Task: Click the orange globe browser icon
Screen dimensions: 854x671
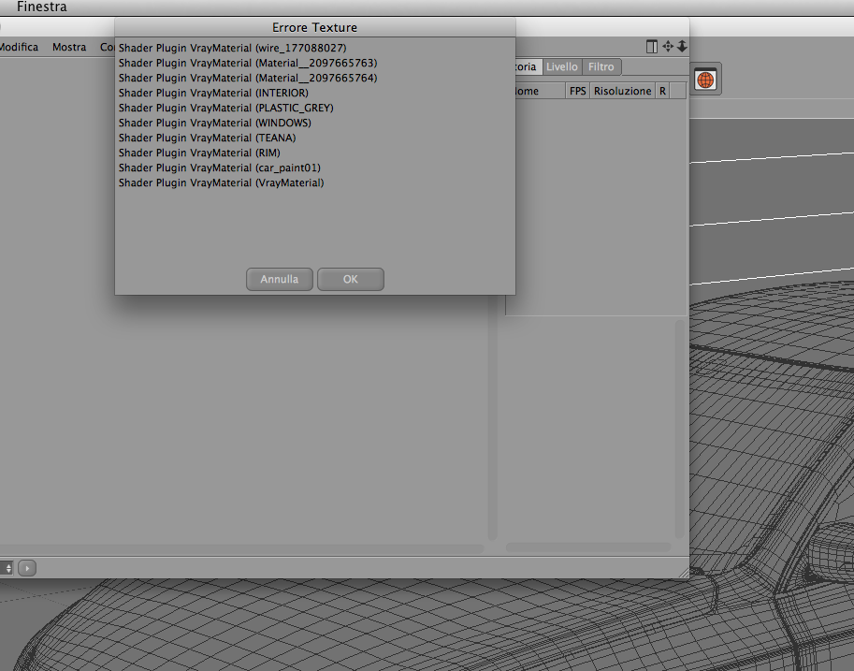Action: tap(705, 80)
